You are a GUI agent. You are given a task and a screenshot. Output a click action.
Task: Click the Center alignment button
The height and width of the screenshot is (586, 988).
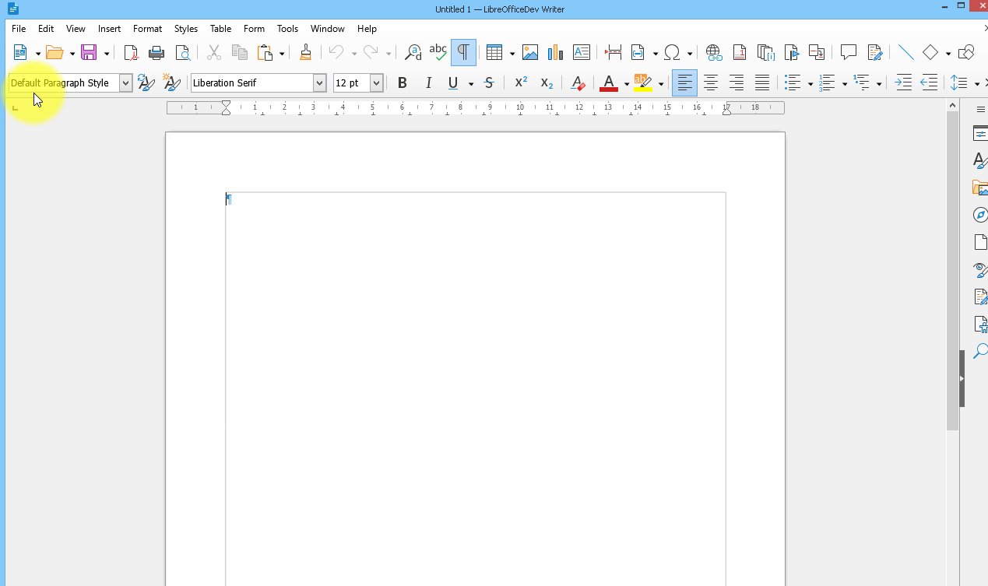[x=711, y=83]
